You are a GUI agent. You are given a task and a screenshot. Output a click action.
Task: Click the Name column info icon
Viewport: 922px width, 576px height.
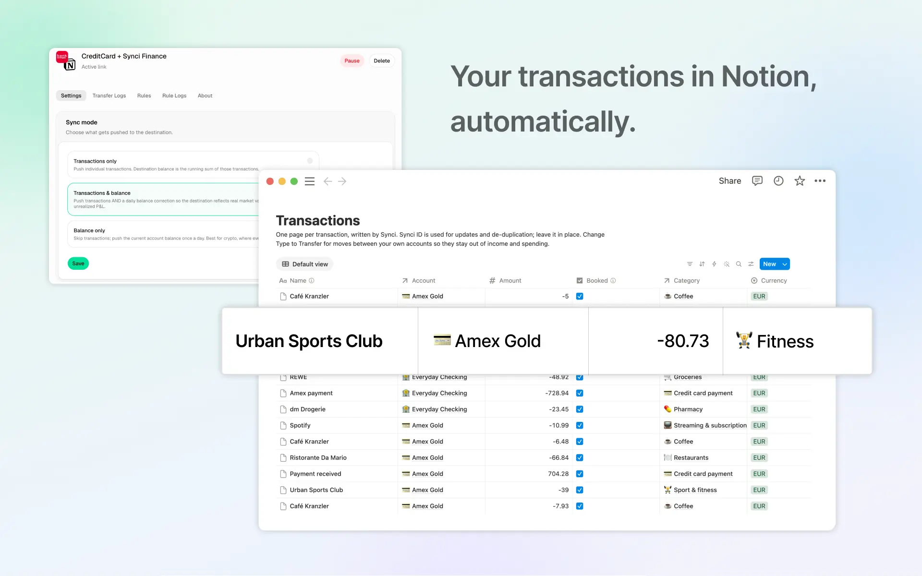click(x=311, y=281)
